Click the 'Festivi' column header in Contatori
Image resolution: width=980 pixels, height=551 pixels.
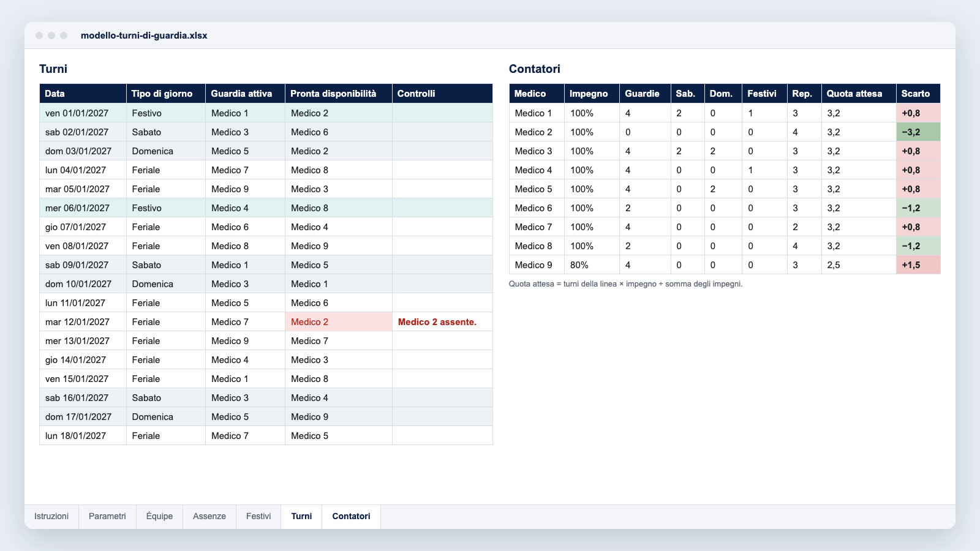coord(764,93)
